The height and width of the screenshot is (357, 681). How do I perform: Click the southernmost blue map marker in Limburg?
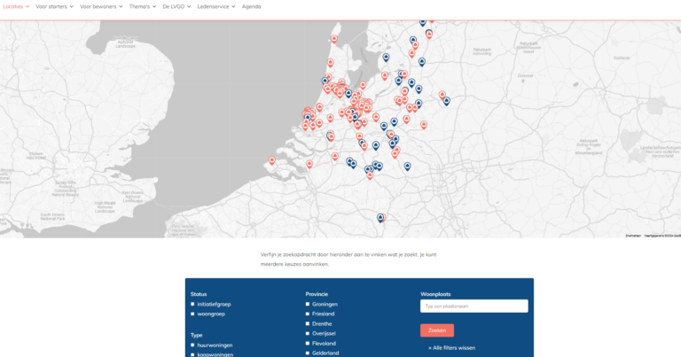[x=380, y=217]
